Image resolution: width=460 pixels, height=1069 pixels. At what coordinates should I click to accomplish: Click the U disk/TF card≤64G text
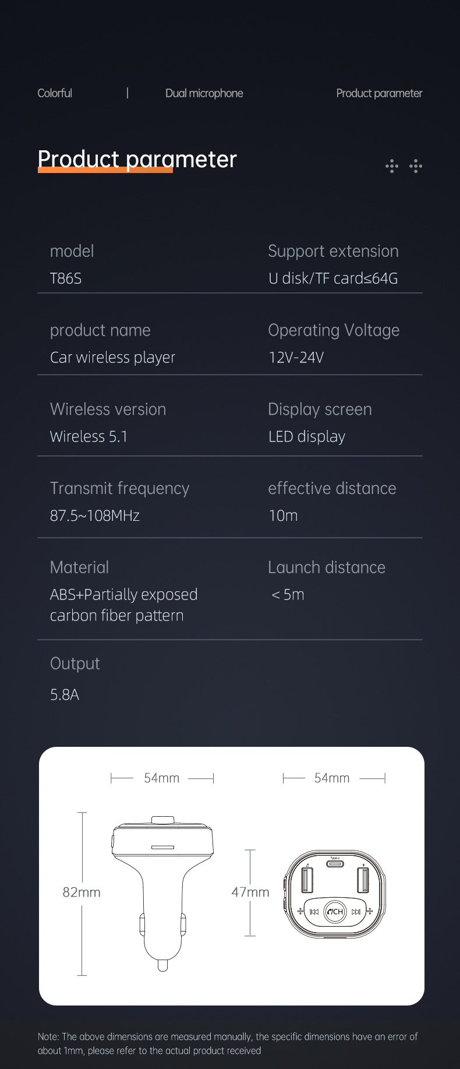pos(333,278)
